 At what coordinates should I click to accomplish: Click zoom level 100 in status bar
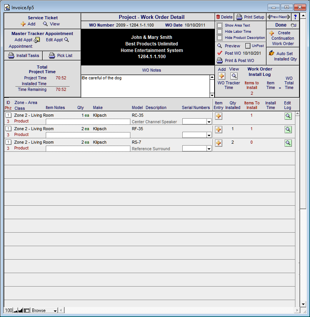click(8, 310)
